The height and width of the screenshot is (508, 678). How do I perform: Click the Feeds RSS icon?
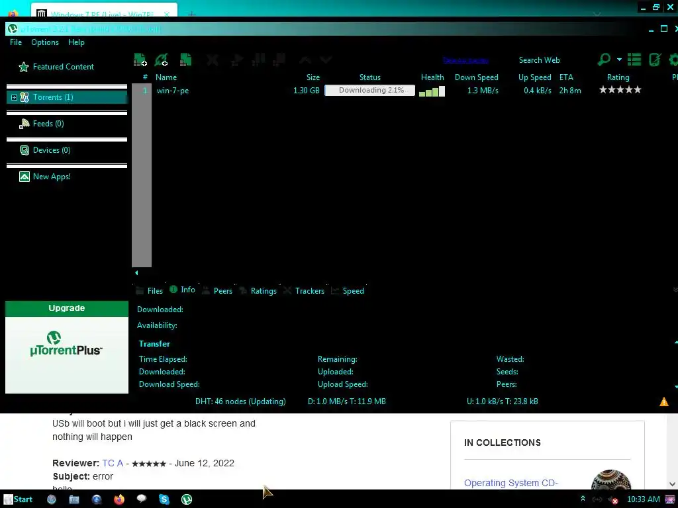click(24, 124)
